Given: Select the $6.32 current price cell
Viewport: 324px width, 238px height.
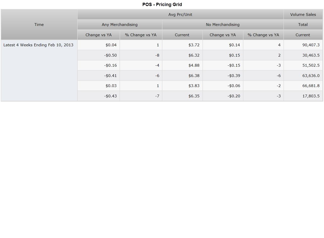Looking at the screenshot, I should point(182,55).
